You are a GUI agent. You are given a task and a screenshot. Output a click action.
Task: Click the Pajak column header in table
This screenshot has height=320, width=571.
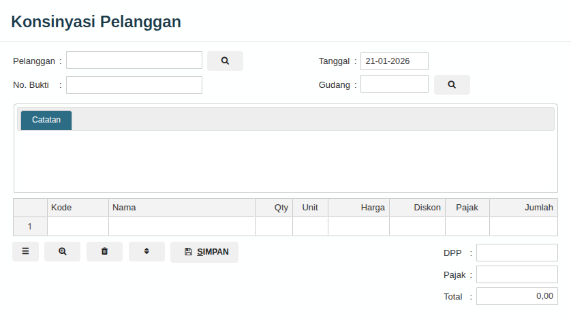(x=467, y=208)
